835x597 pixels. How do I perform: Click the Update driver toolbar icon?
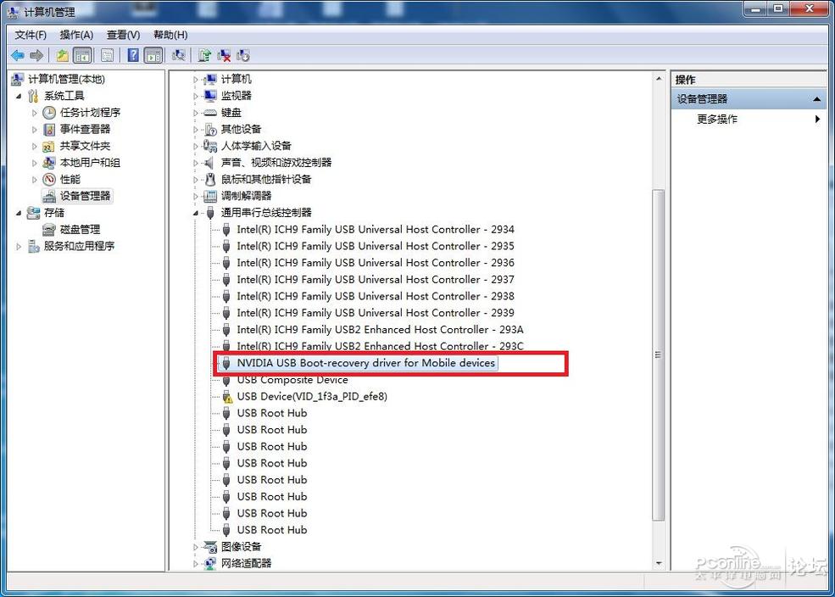coord(203,55)
